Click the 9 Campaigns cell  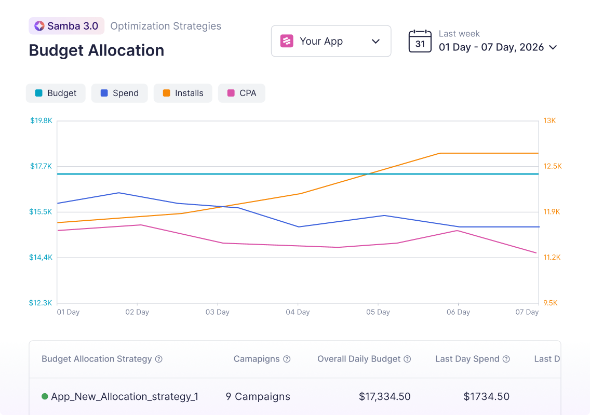(x=258, y=396)
